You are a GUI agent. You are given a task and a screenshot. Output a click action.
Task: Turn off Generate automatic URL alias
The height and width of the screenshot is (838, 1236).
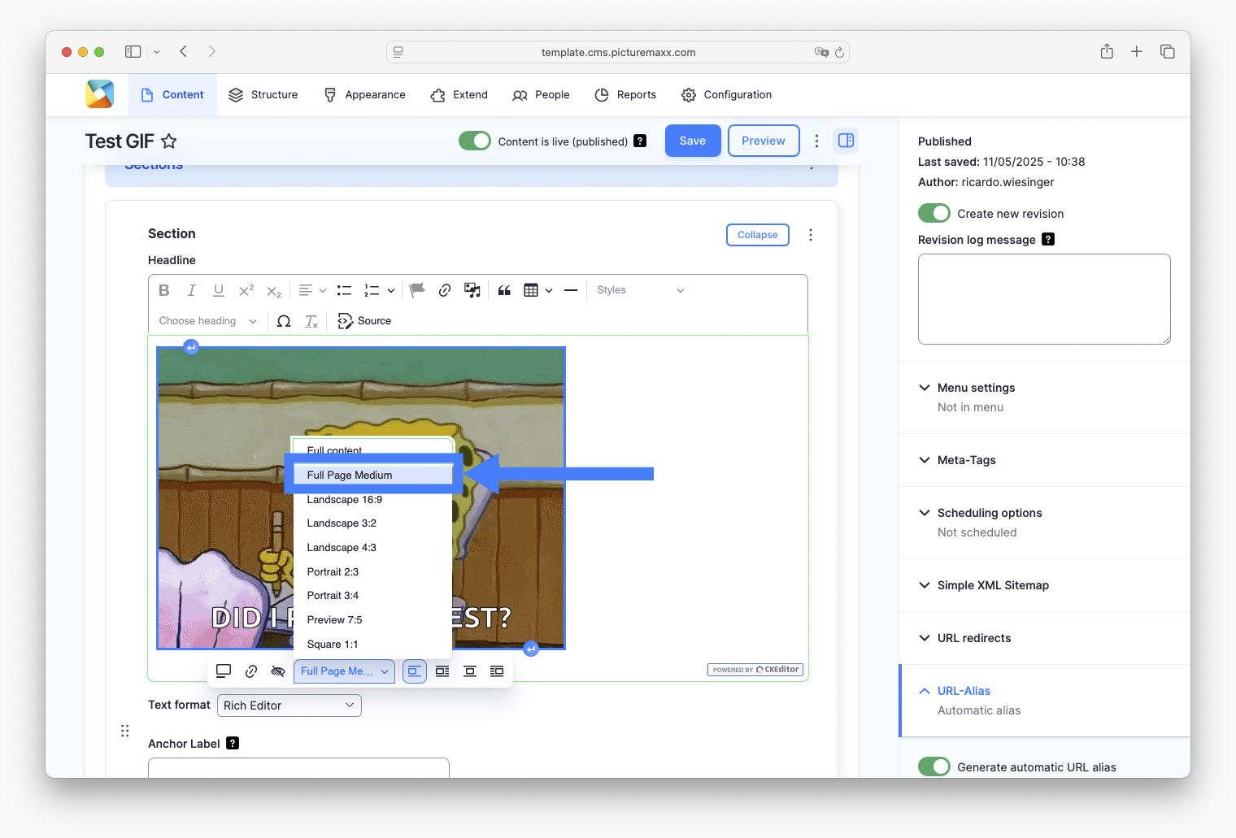point(934,766)
